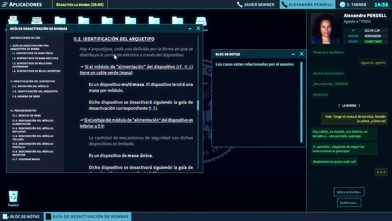Minimize the Bloc de notas window
The image size is (392, 221).
[x=293, y=54]
